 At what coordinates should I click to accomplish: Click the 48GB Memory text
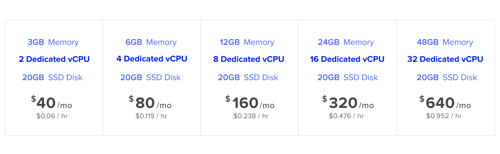click(x=445, y=42)
